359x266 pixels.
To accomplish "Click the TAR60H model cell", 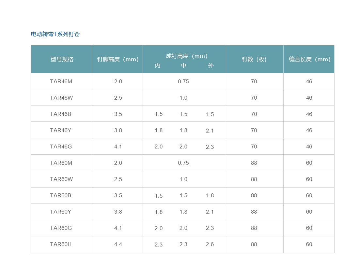I will point(61,244).
